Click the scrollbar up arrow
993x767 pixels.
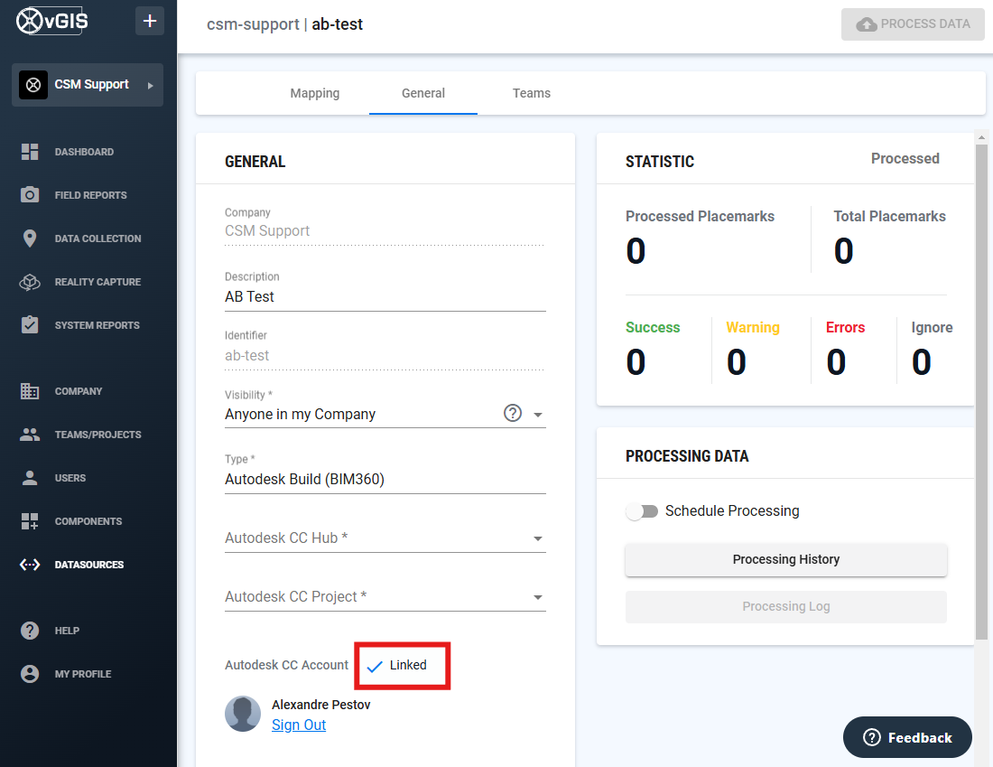(981, 137)
